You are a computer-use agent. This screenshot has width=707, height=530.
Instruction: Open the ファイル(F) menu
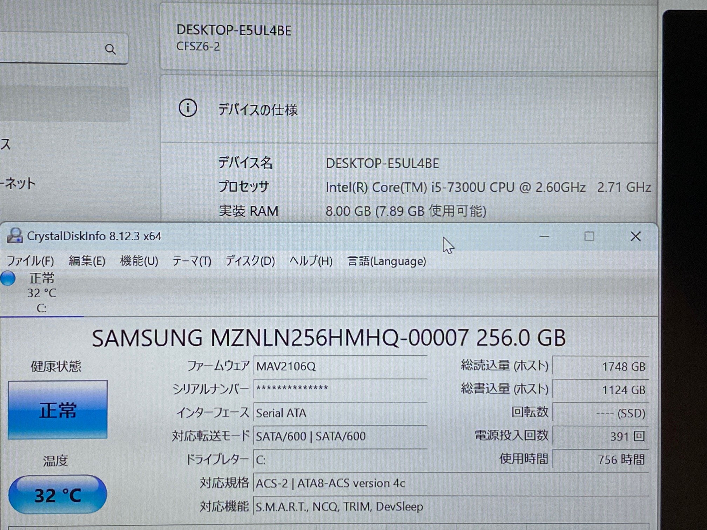click(31, 261)
